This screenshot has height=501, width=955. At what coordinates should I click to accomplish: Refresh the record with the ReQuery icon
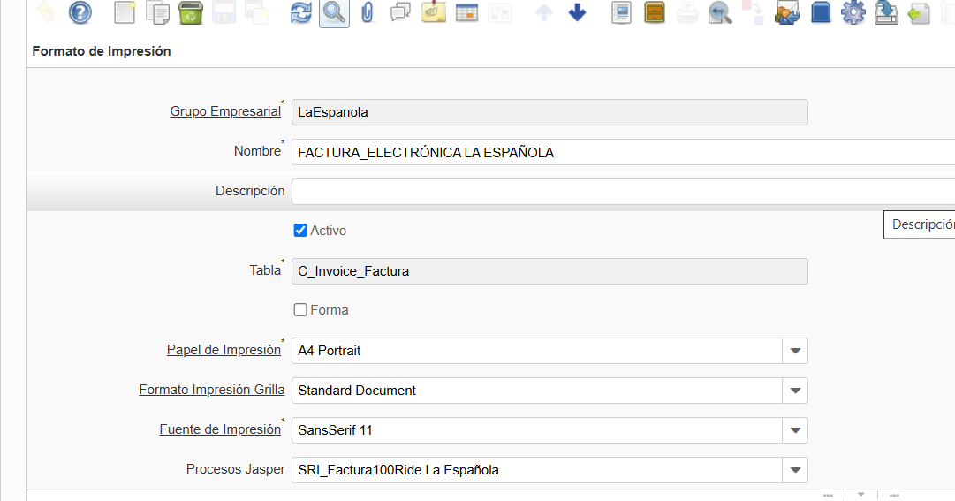click(x=301, y=13)
